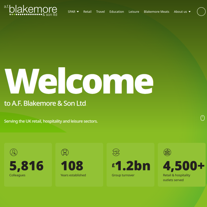Click the A.F. Blakemore & Son logo
This screenshot has height=207, width=207.
30,11
